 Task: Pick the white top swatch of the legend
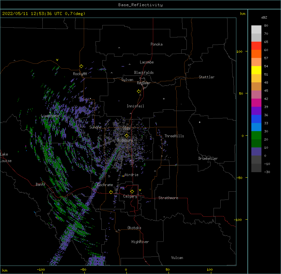point(256,30)
